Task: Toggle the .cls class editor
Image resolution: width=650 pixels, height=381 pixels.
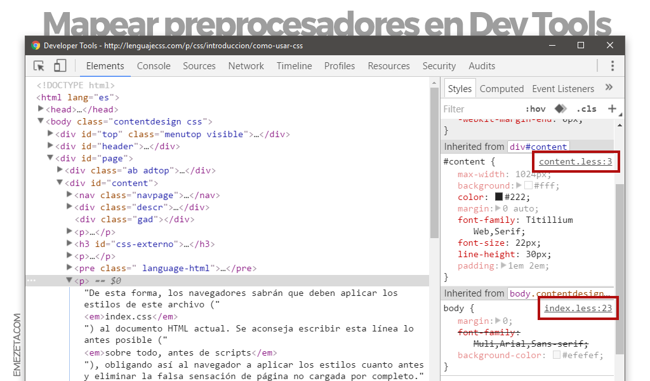Action: (x=586, y=109)
